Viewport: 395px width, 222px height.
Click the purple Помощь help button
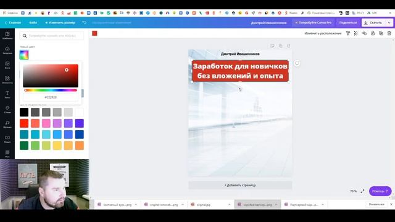pos(380,191)
